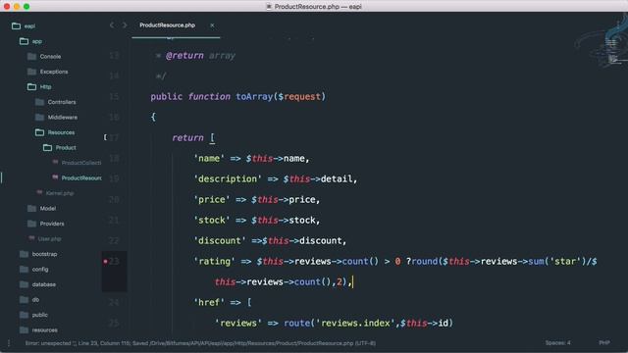Collapse the Http folder

pos(45,87)
